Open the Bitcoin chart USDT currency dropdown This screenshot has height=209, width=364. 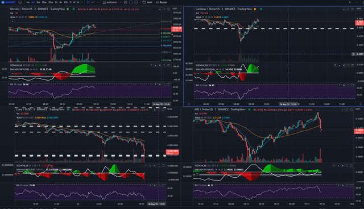pos(176,9)
